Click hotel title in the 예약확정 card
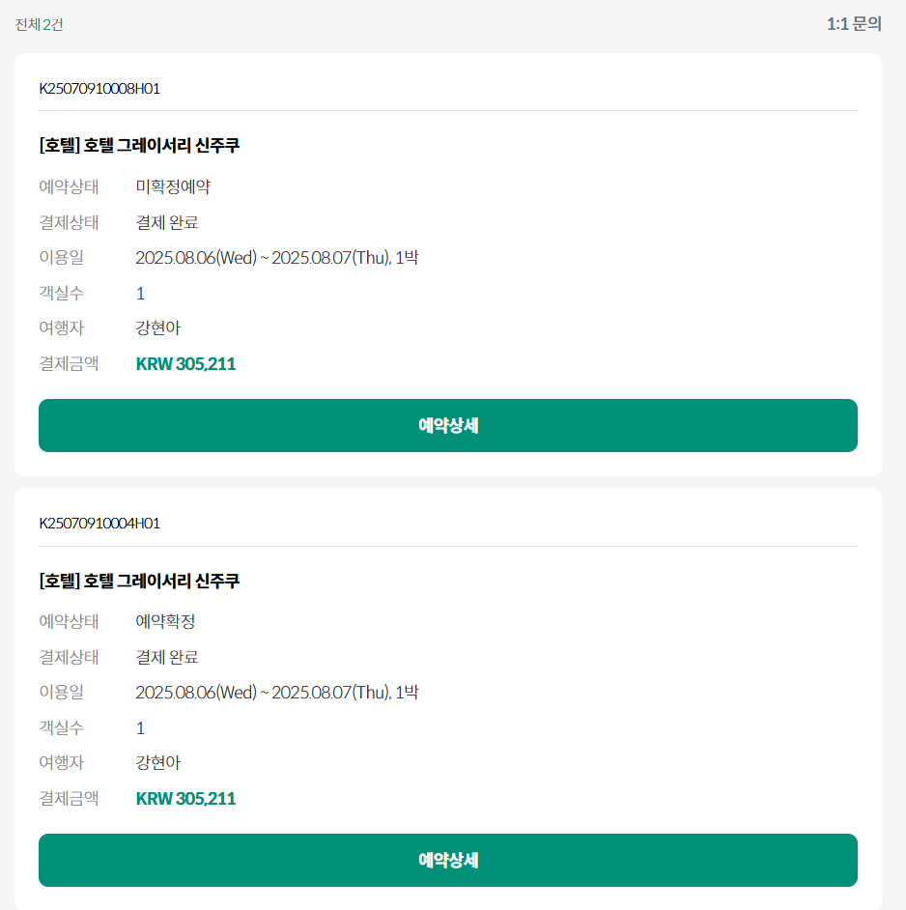 [x=139, y=581]
